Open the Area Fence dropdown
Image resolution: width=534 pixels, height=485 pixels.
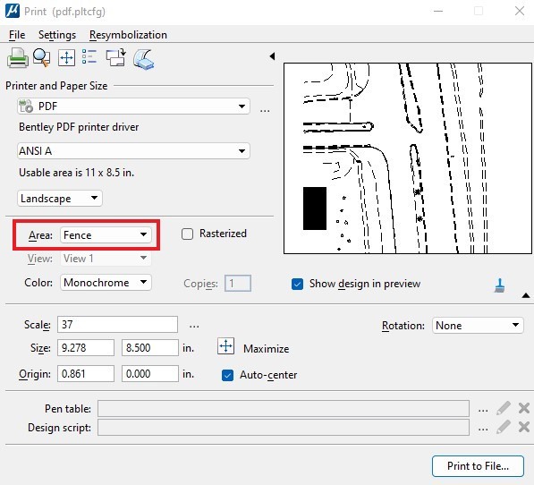pos(106,235)
